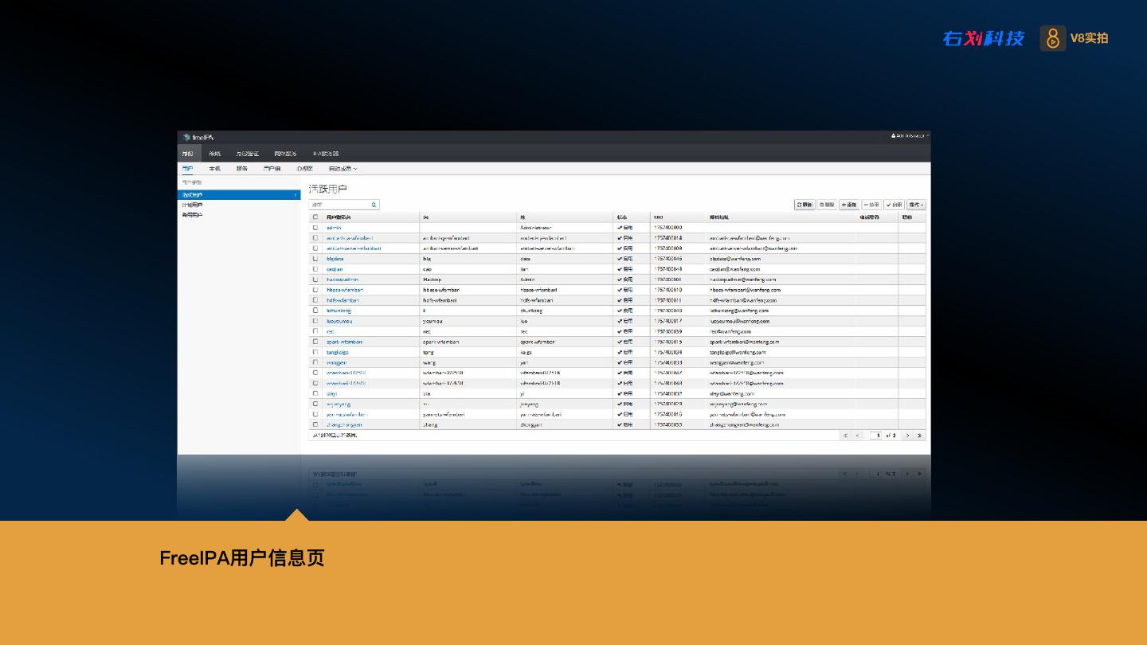Click the Refresh (刷新) button
The height and width of the screenshot is (645, 1147).
(804, 205)
